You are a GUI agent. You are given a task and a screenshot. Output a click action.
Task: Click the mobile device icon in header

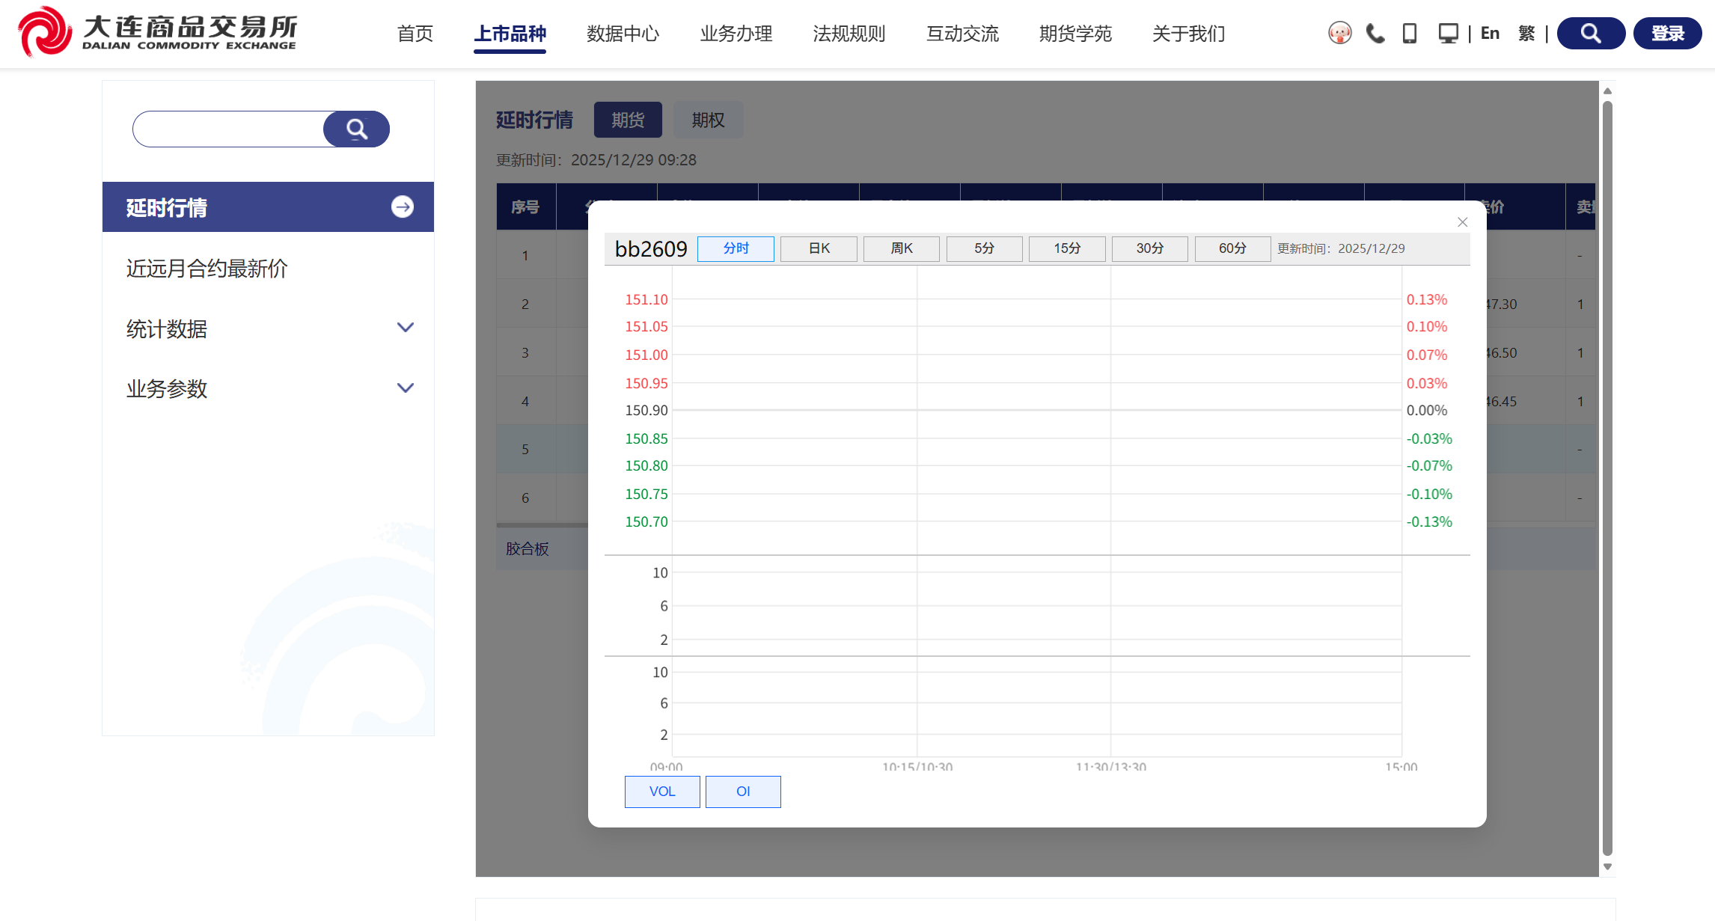point(1410,33)
